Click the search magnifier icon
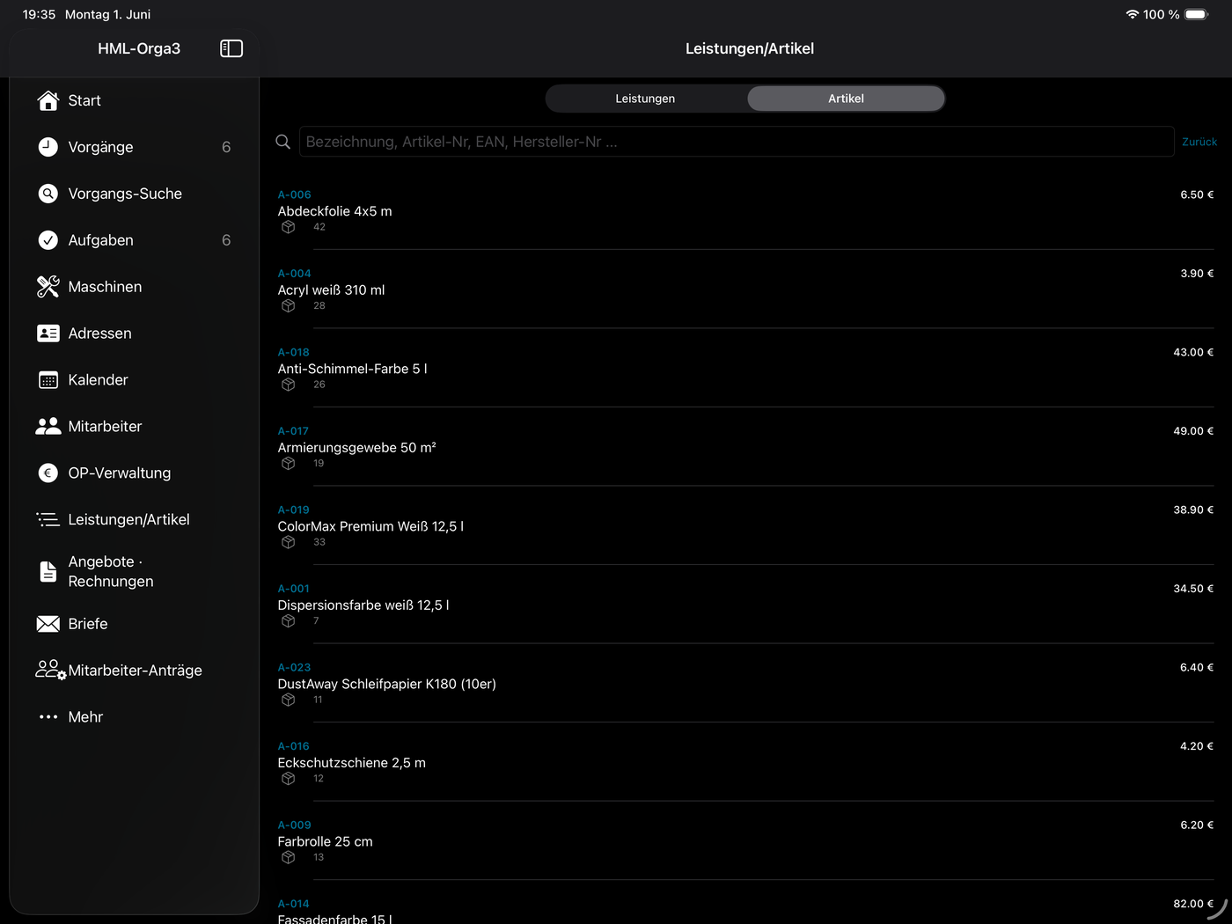This screenshot has width=1232, height=924. click(283, 142)
